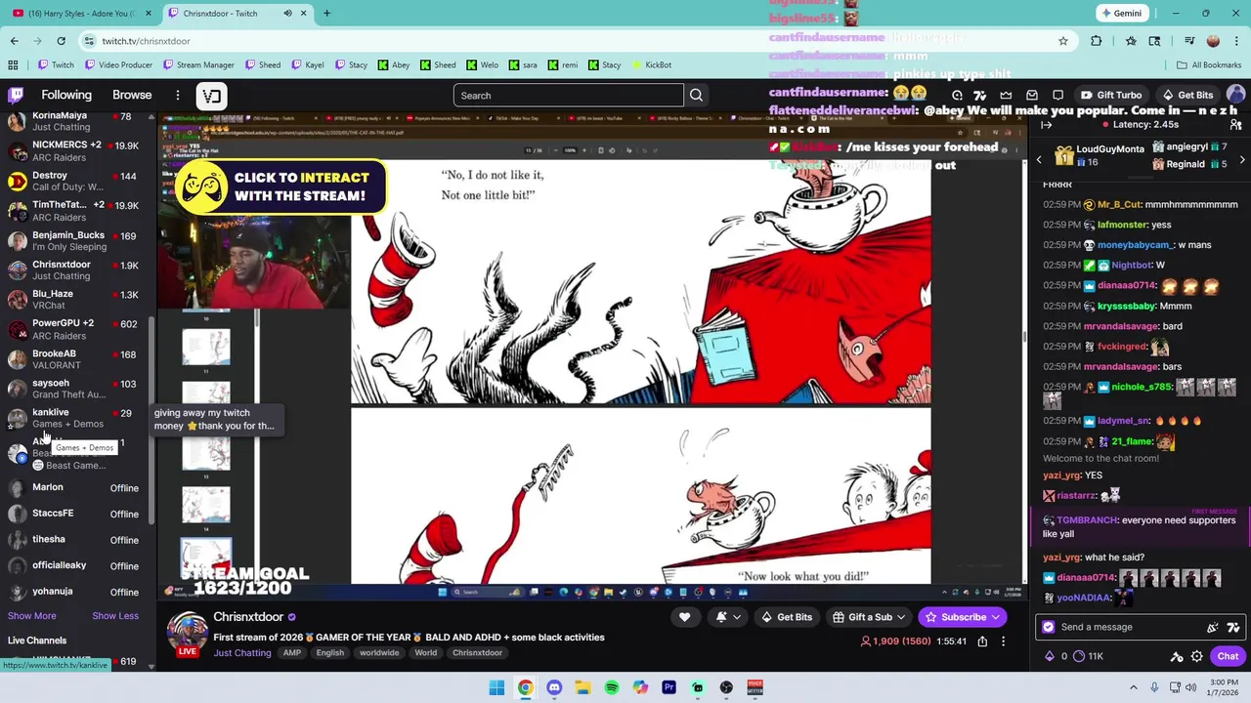This screenshot has height=703, width=1251.
Task: Open the more navigation dots next to Browse
Action: point(178,95)
